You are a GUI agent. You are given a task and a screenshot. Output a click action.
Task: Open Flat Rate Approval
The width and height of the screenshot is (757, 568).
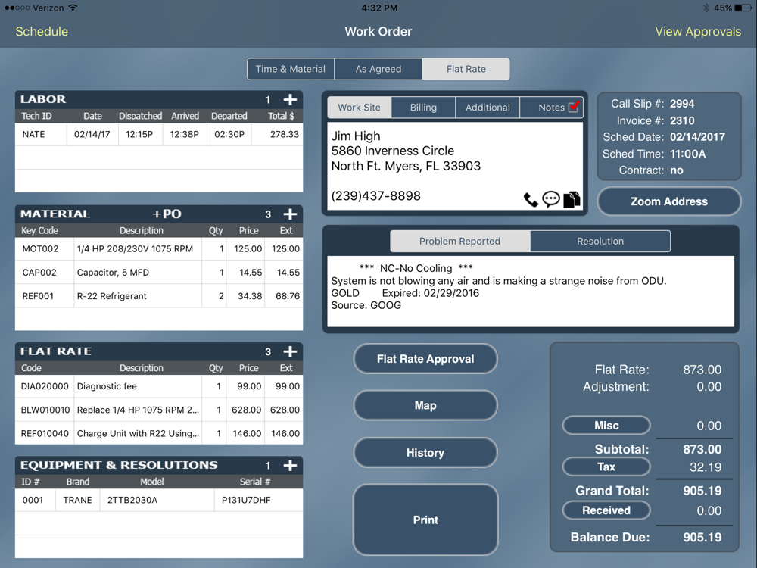[425, 359]
